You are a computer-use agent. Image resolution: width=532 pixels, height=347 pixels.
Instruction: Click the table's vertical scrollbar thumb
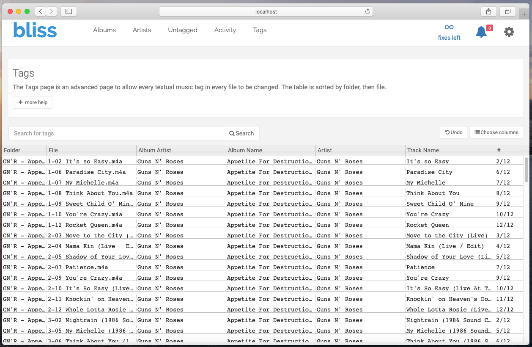pyautogui.click(x=527, y=170)
